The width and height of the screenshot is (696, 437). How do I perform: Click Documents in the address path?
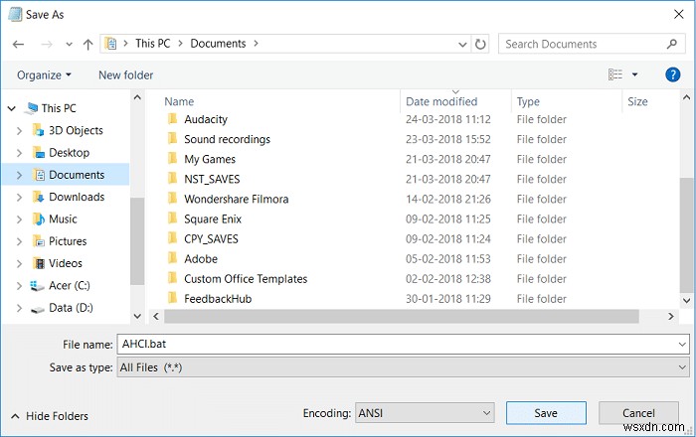point(218,44)
